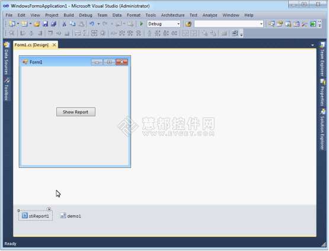Open the Data Sources side panel
The height and width of the screenshot is (251, 329).
coord(7,59)
